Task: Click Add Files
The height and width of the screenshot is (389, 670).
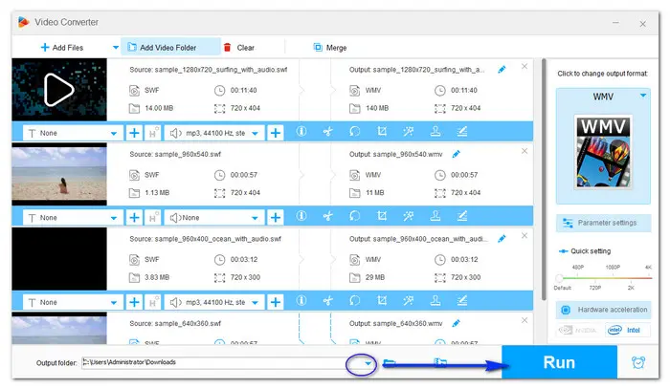Action: (62, 48)
